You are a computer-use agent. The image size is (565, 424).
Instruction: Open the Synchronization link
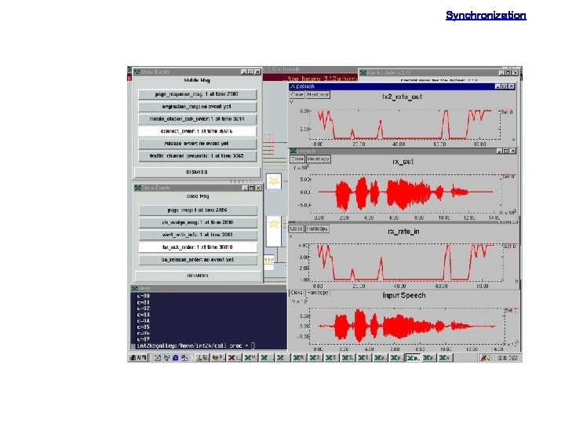click(486, 16)
